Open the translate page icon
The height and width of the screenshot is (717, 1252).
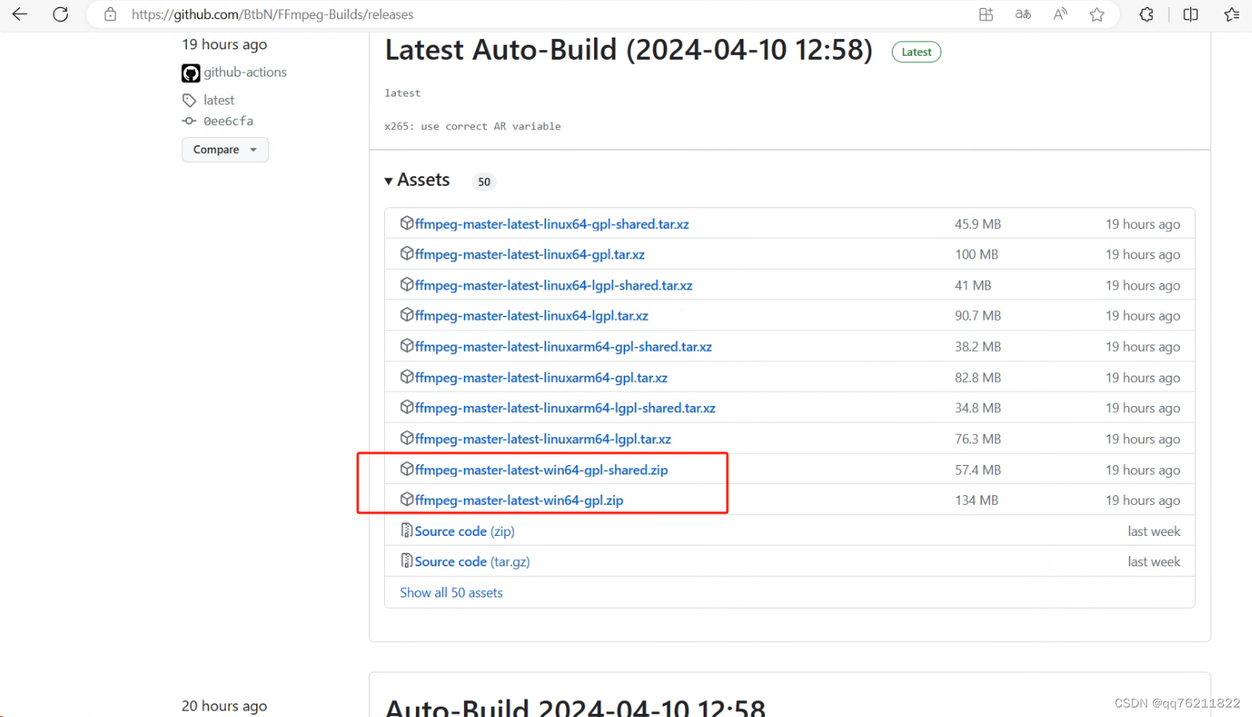pos(1023,14)
